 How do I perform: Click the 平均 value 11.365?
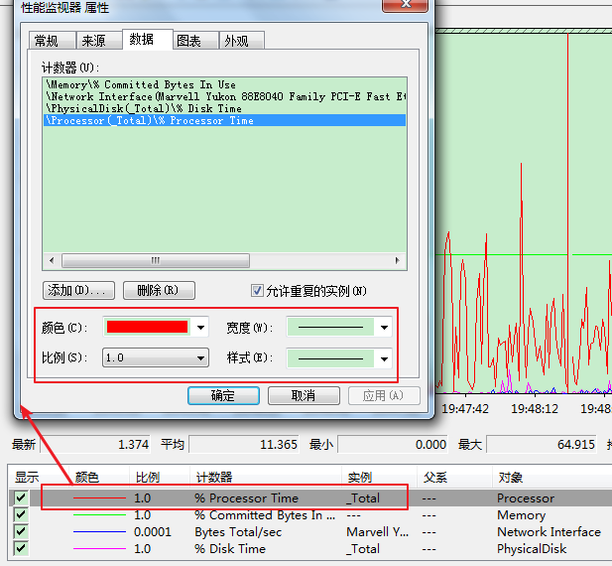(x=244, y=444)
